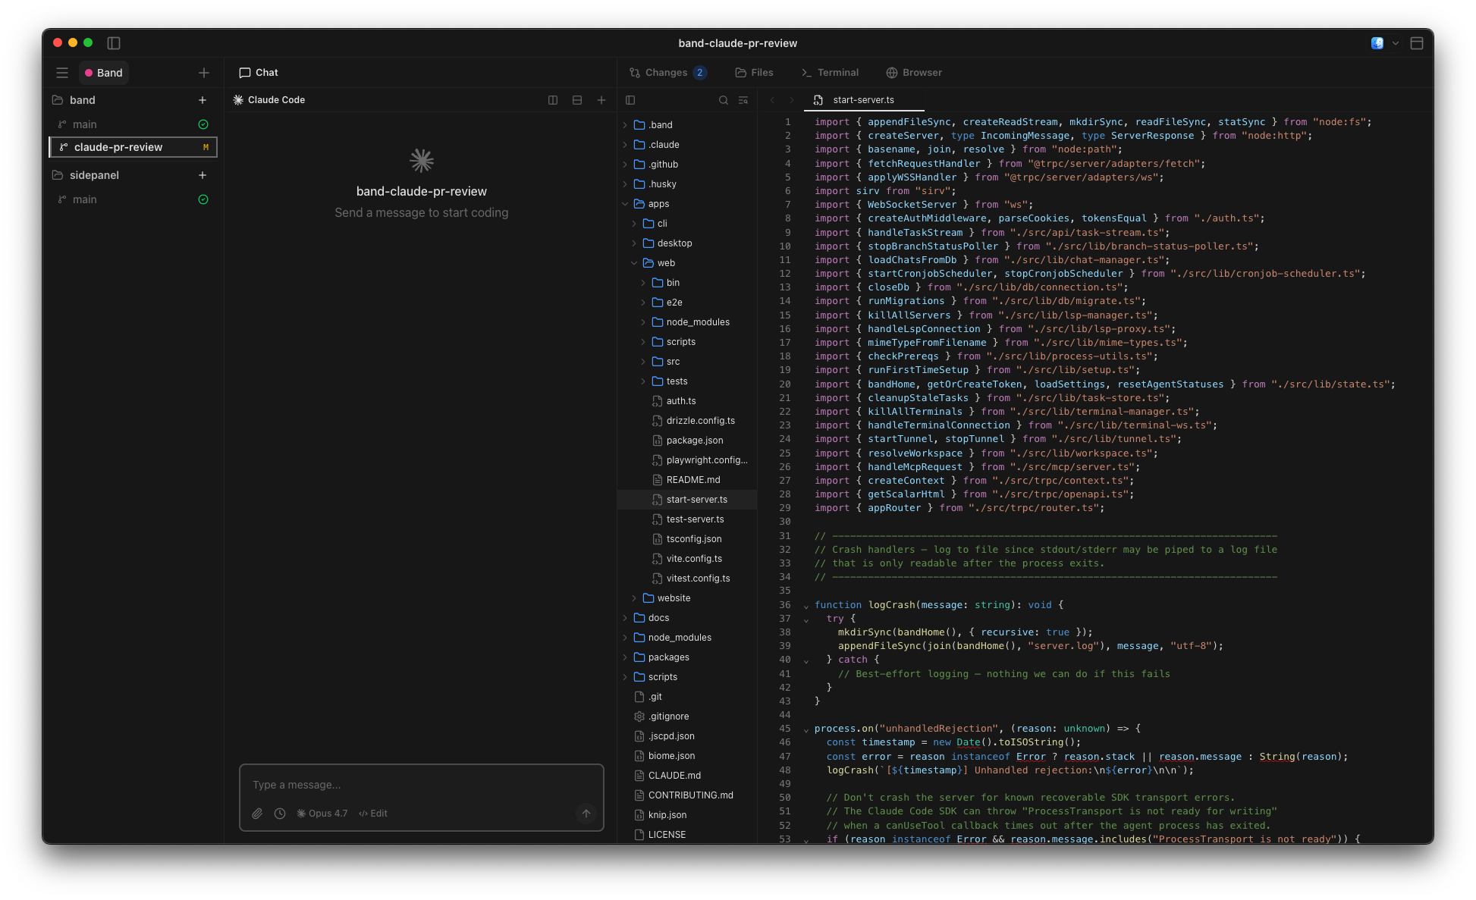Switch to the Browser tab
This screenshot has width=1476, height=900.
pos(915,73)
